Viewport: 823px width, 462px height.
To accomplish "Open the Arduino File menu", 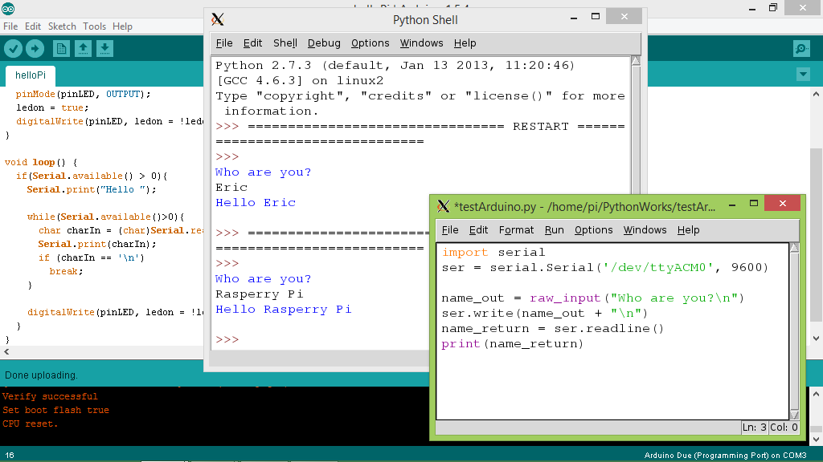I will (x=10, y=26).
